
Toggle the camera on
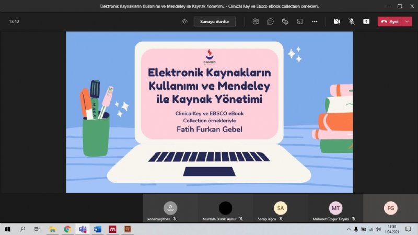337,21
